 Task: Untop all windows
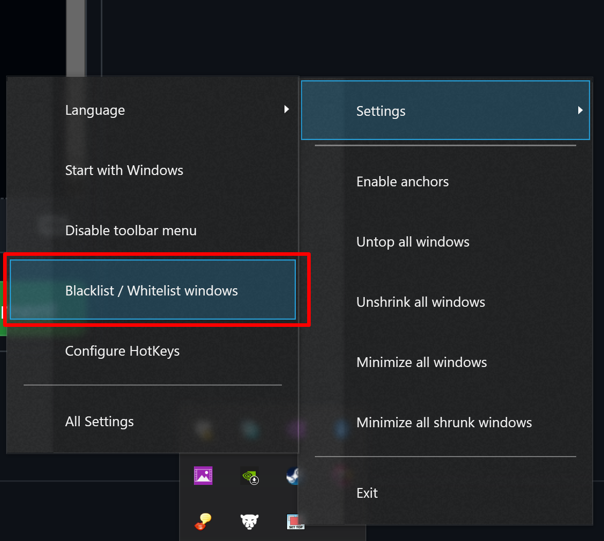(x=413, y=241)
